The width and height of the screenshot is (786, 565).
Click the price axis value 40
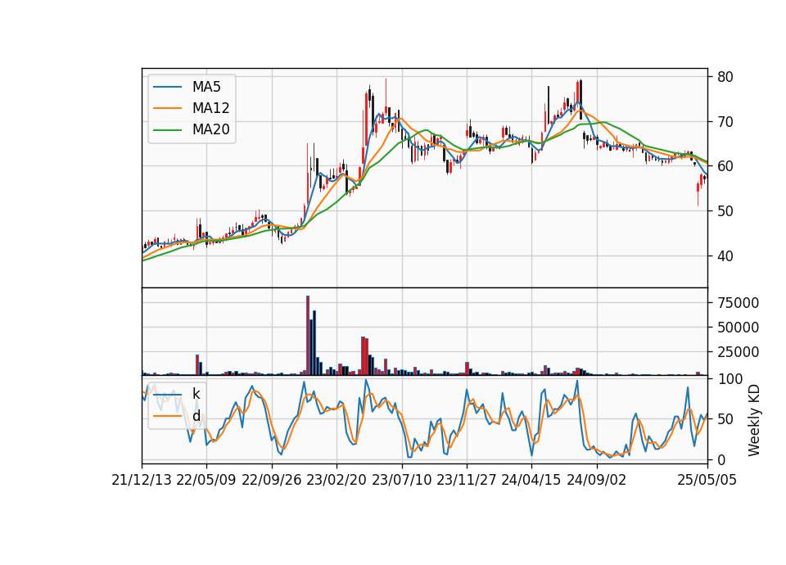pos(725,256)
